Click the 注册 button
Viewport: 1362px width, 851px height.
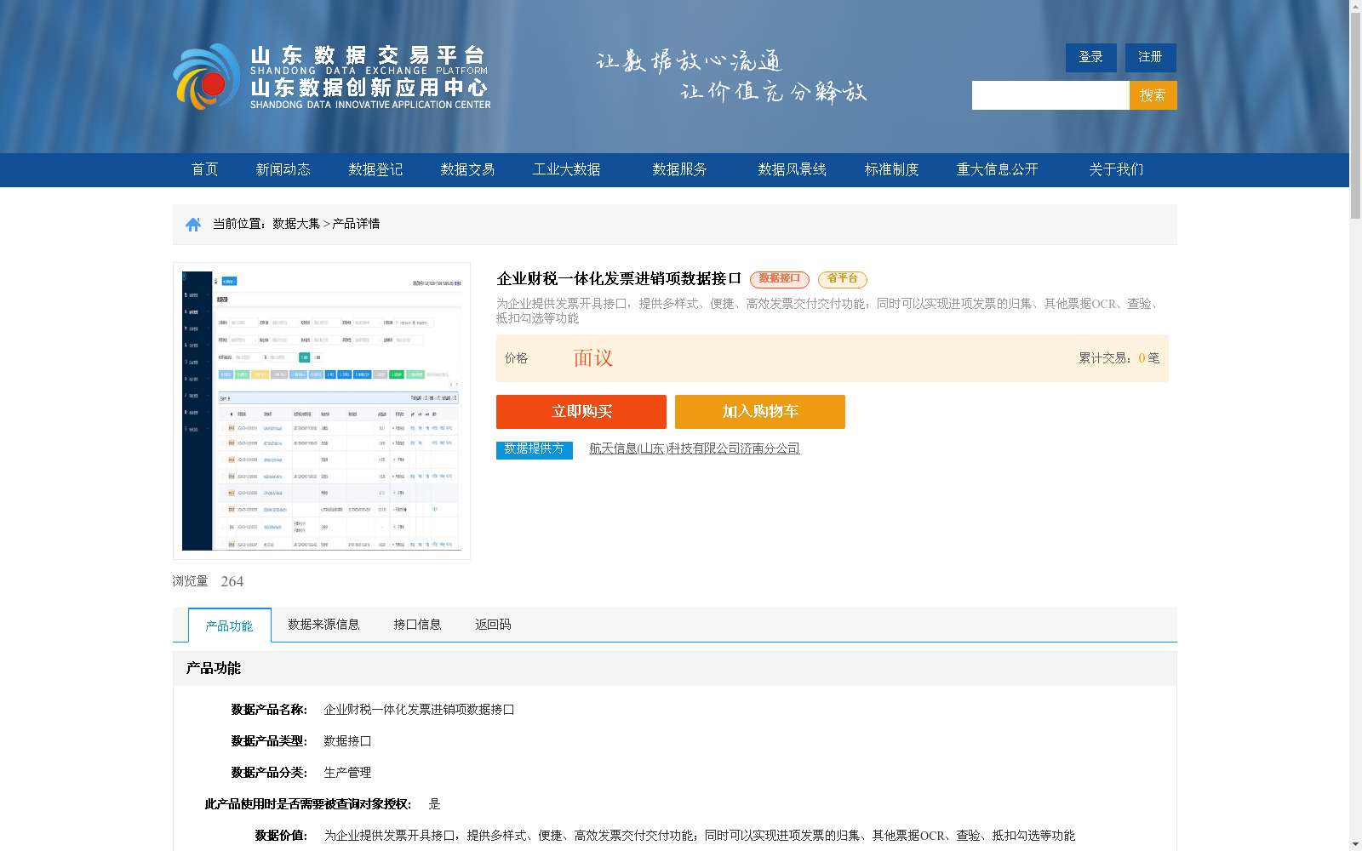[x=1151, y=57]
